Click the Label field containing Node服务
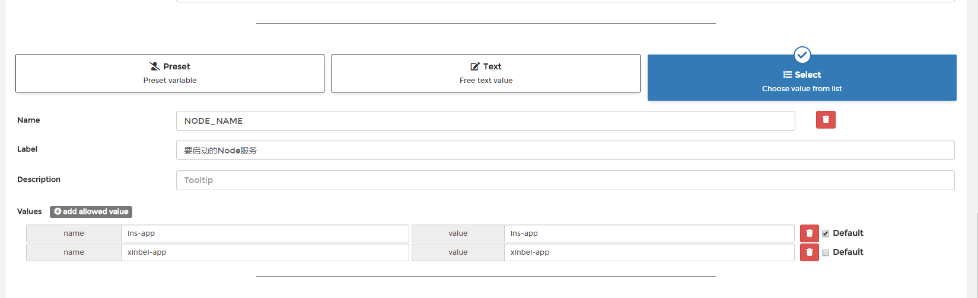Screen dimensions: 978x298 pos(565,150)
